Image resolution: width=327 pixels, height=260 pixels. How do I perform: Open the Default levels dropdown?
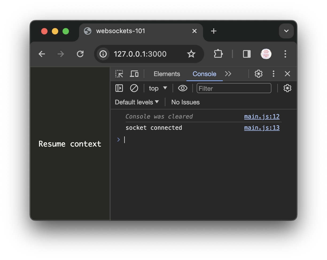coord(137,102)
